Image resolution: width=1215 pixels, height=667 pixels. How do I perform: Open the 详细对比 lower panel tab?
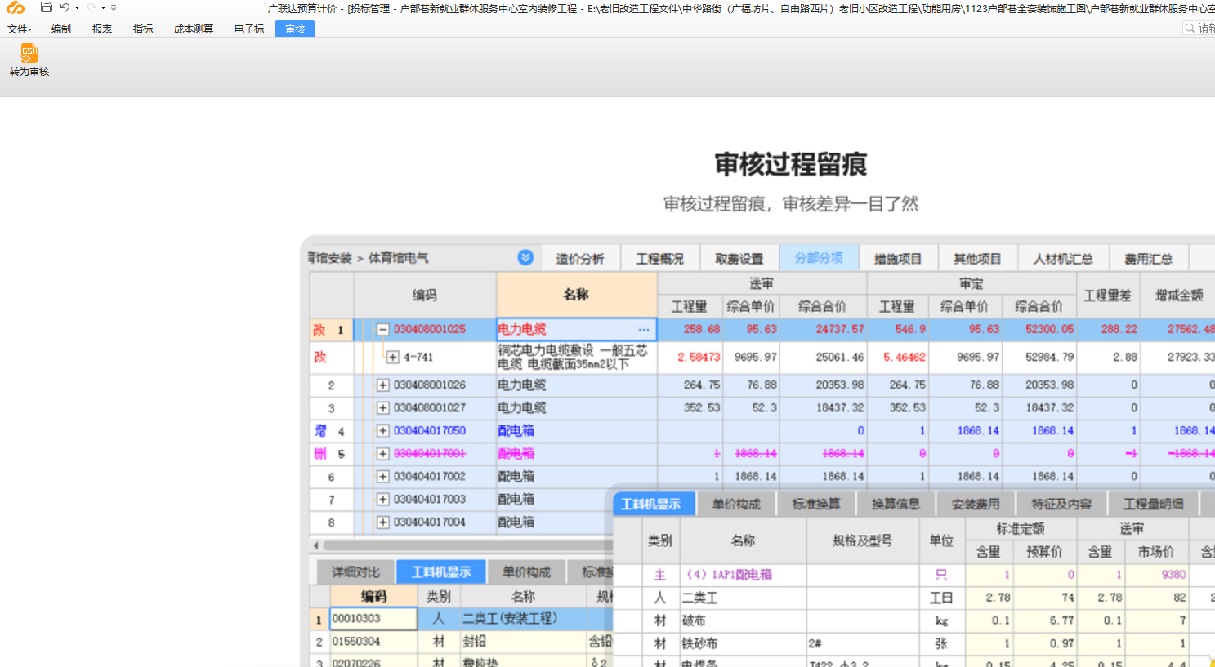tap(355, 572)
